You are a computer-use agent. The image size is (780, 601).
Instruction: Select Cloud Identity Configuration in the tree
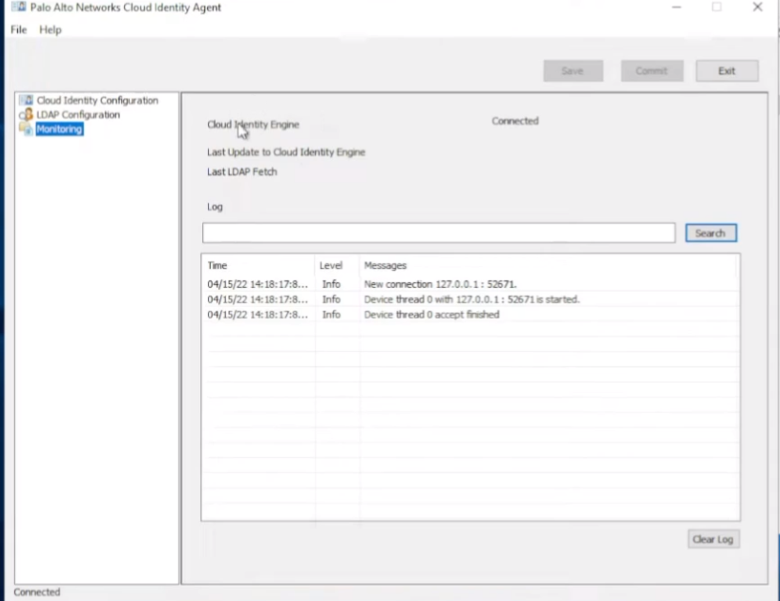98,101
